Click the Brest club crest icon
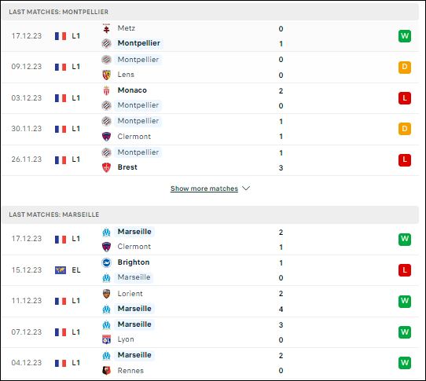The width and height of the screenshot is (426, 381). (107, 167)
